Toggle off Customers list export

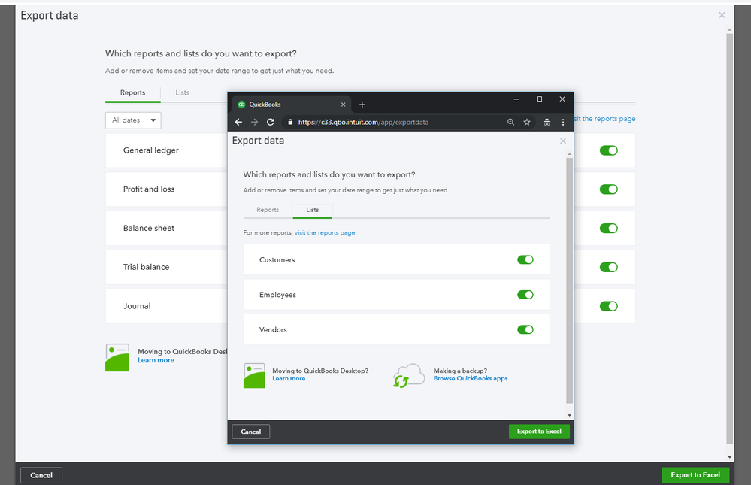[x=525, y=259]
